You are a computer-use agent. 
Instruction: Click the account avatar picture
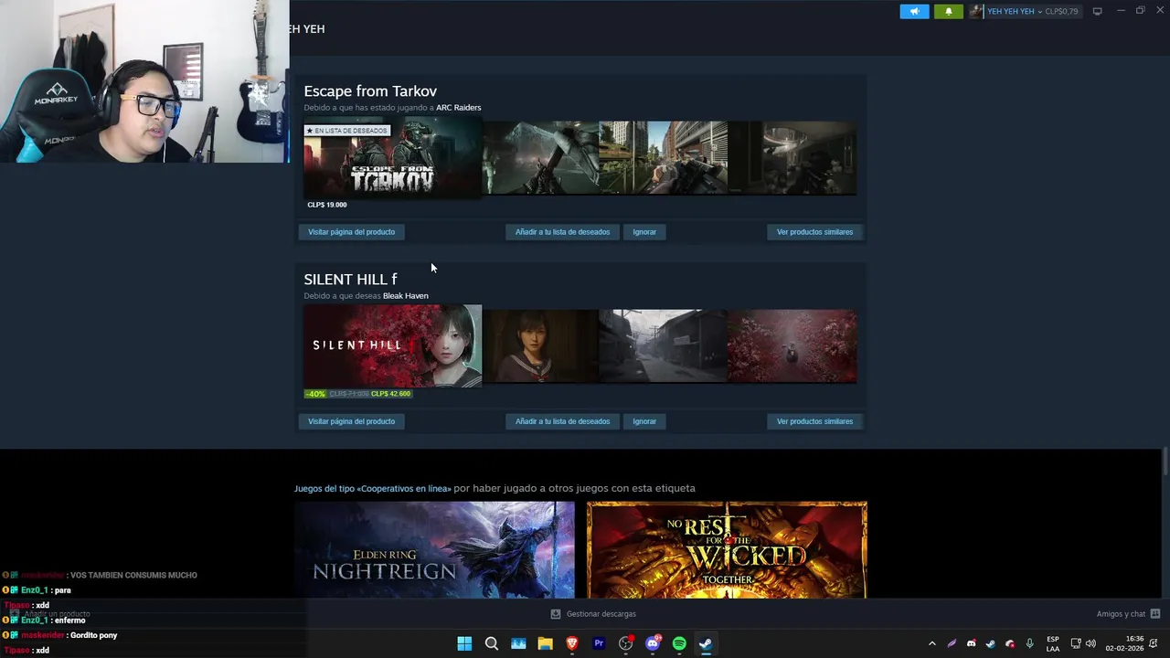coord(976,11)
